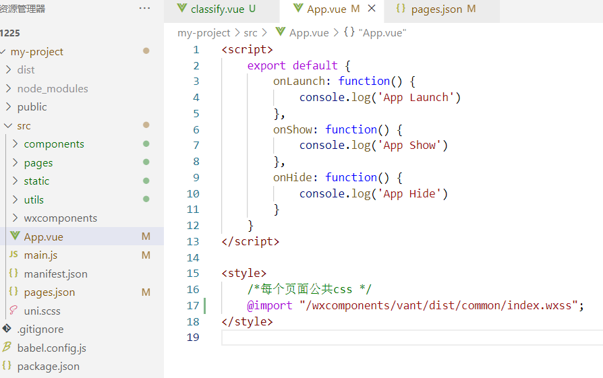The image size is (603, 378).
Task: Click the @import wxss path string
Action: pos(439,305)
